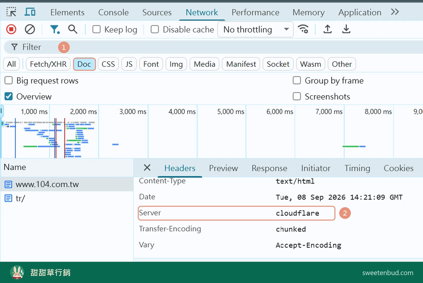
Task: Open the Timing tab of request
Action: pyautogui.click(x=357, y=168)
